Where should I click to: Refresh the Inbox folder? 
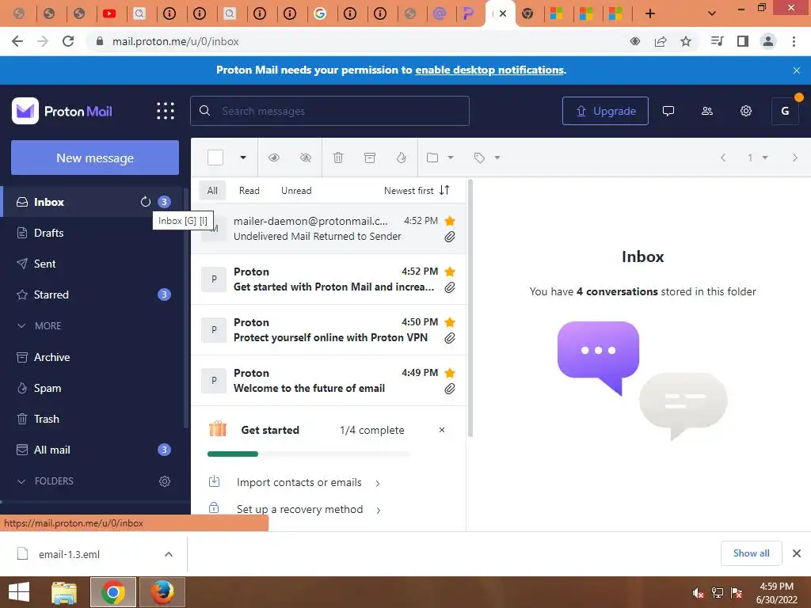(146, 202)
